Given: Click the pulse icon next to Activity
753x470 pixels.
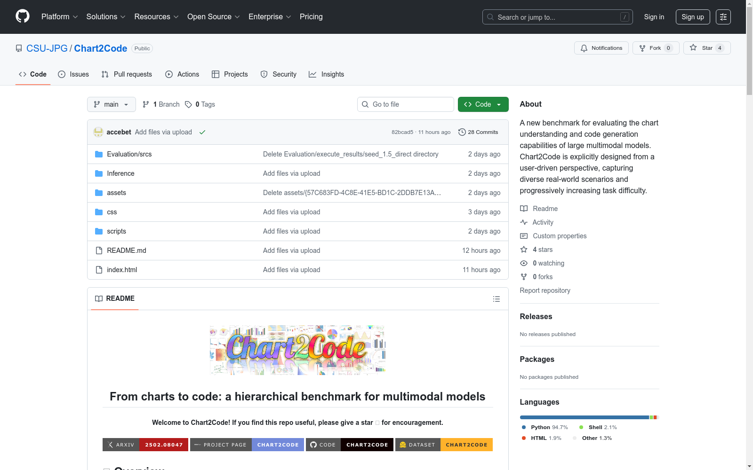Looking at the screenshot, I should point(524,222).
